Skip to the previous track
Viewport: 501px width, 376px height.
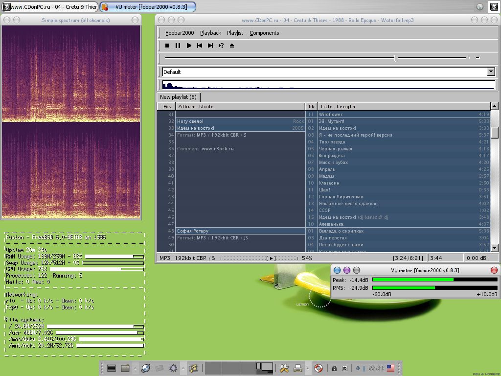[x=200, y=46]
